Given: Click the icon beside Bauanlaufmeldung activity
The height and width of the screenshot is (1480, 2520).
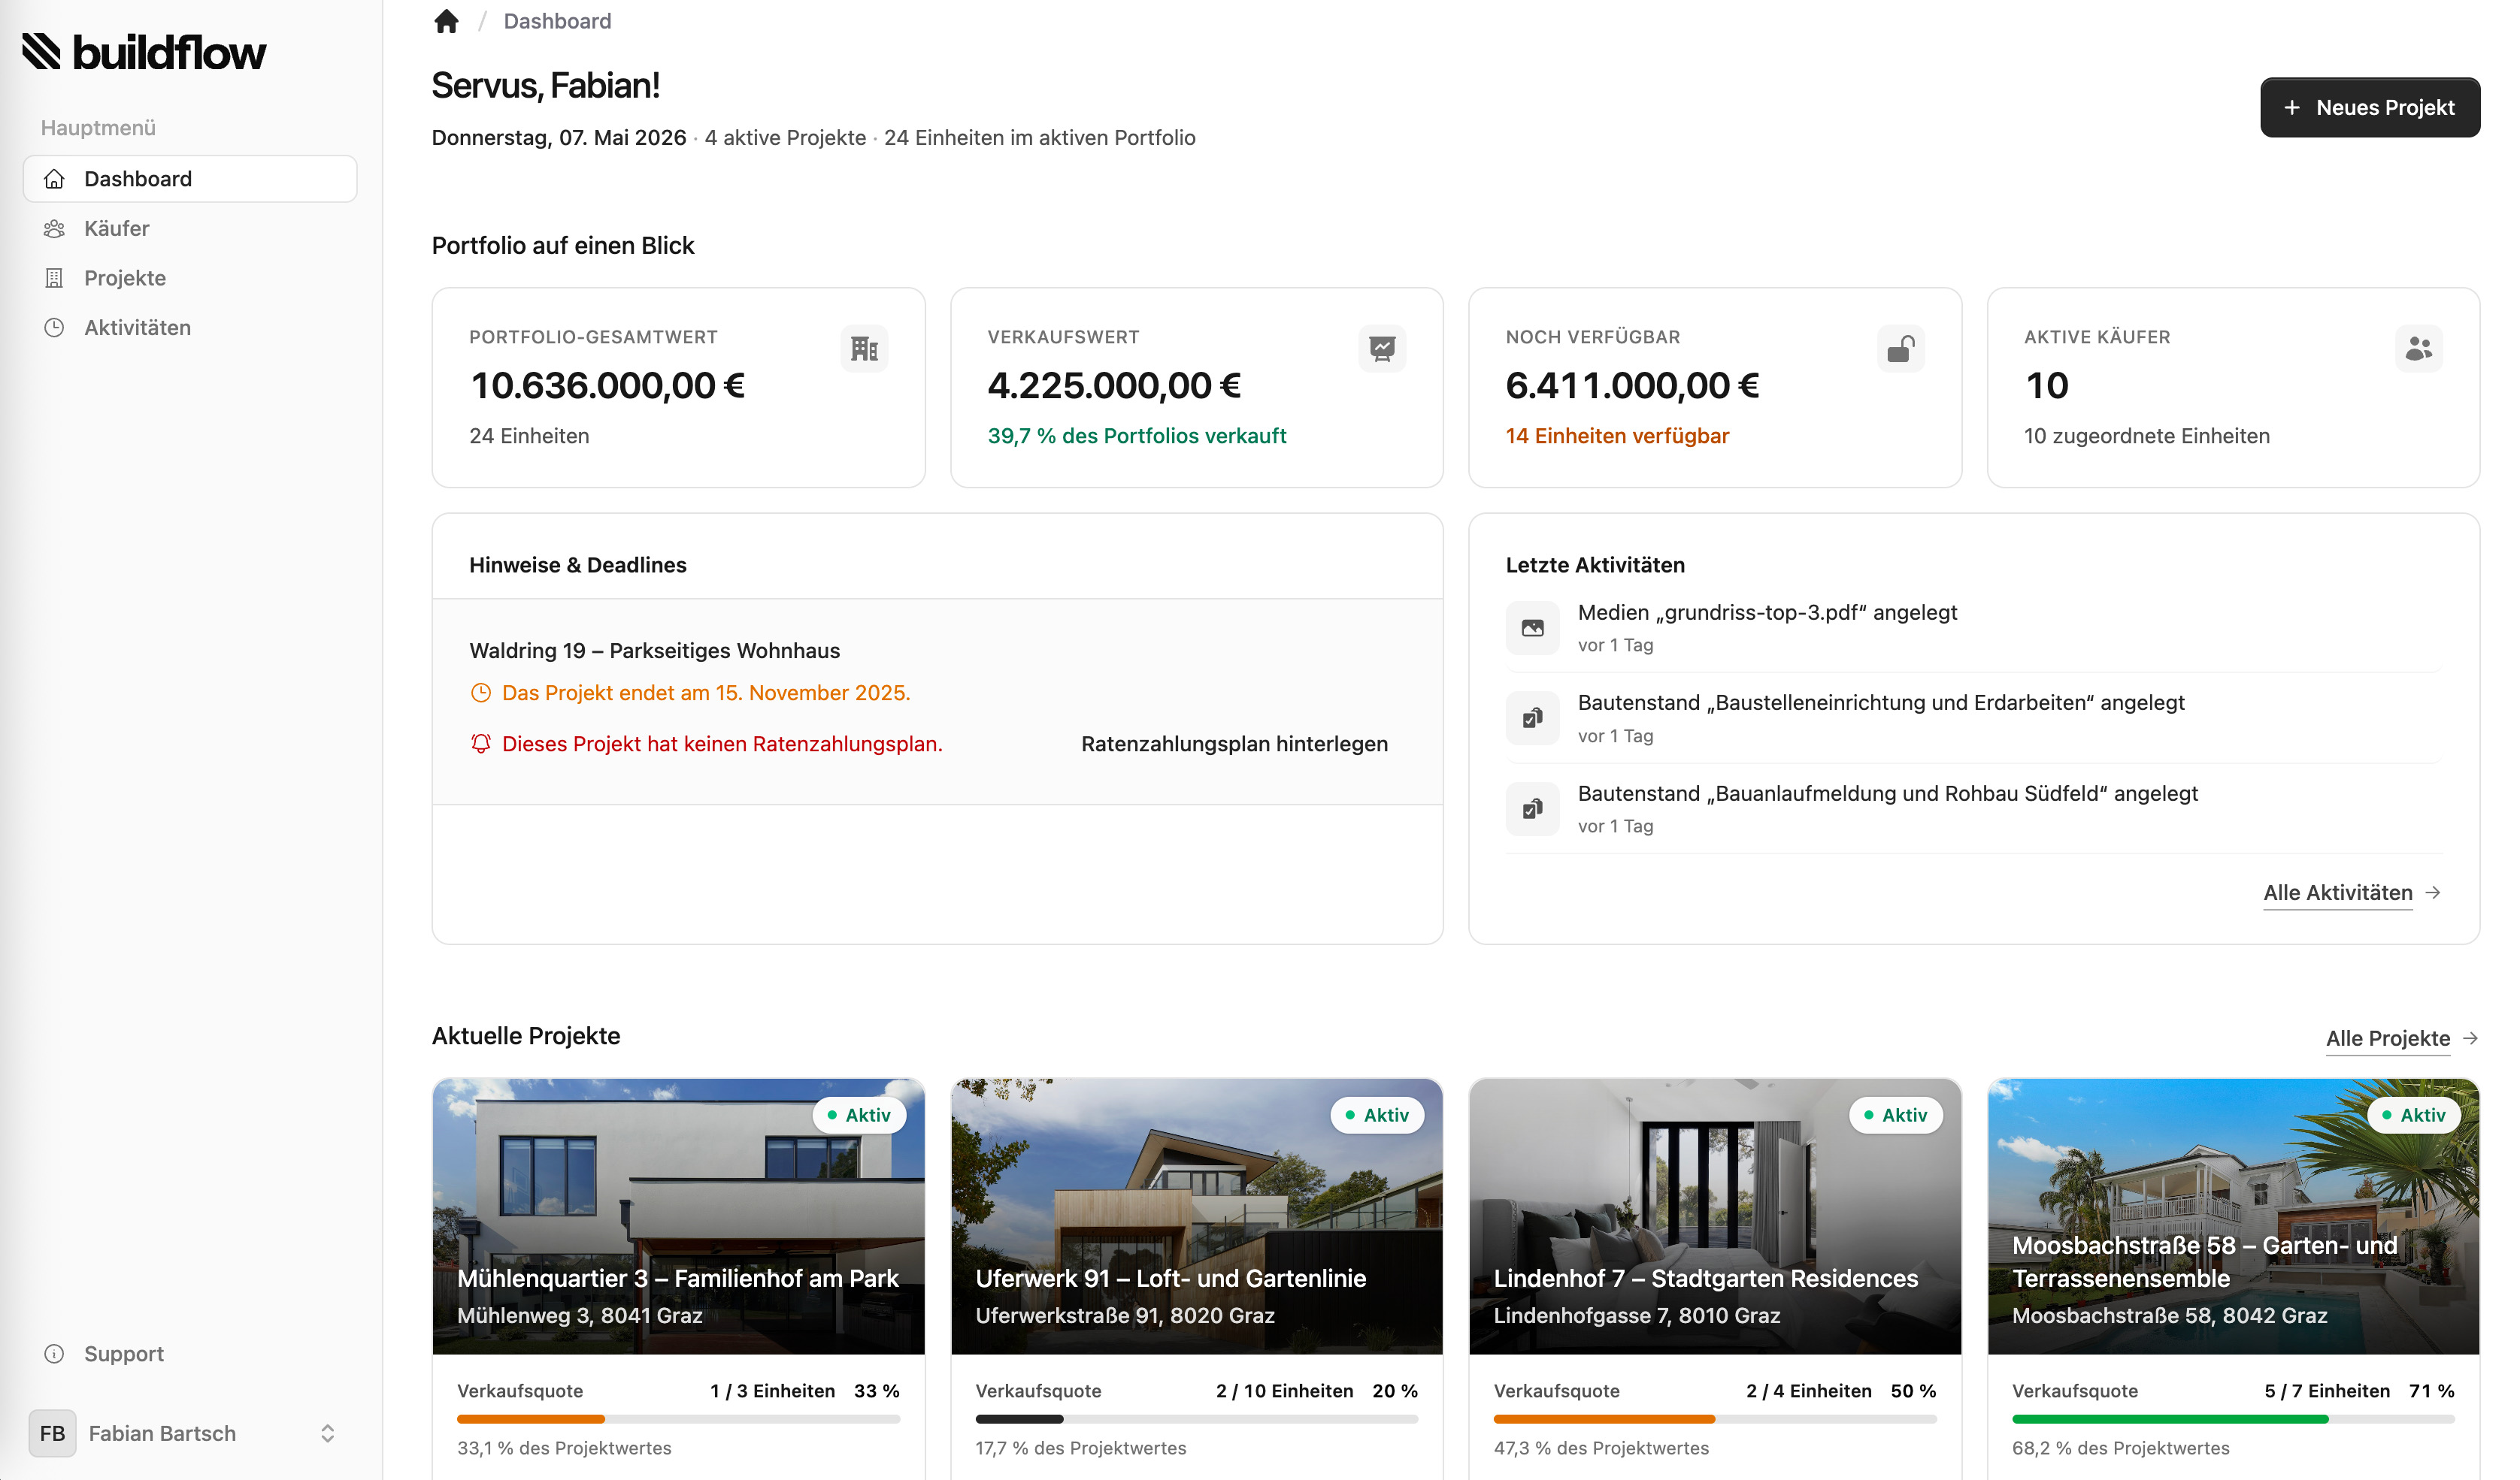Looking at the screenshot, I should 1533,808.
